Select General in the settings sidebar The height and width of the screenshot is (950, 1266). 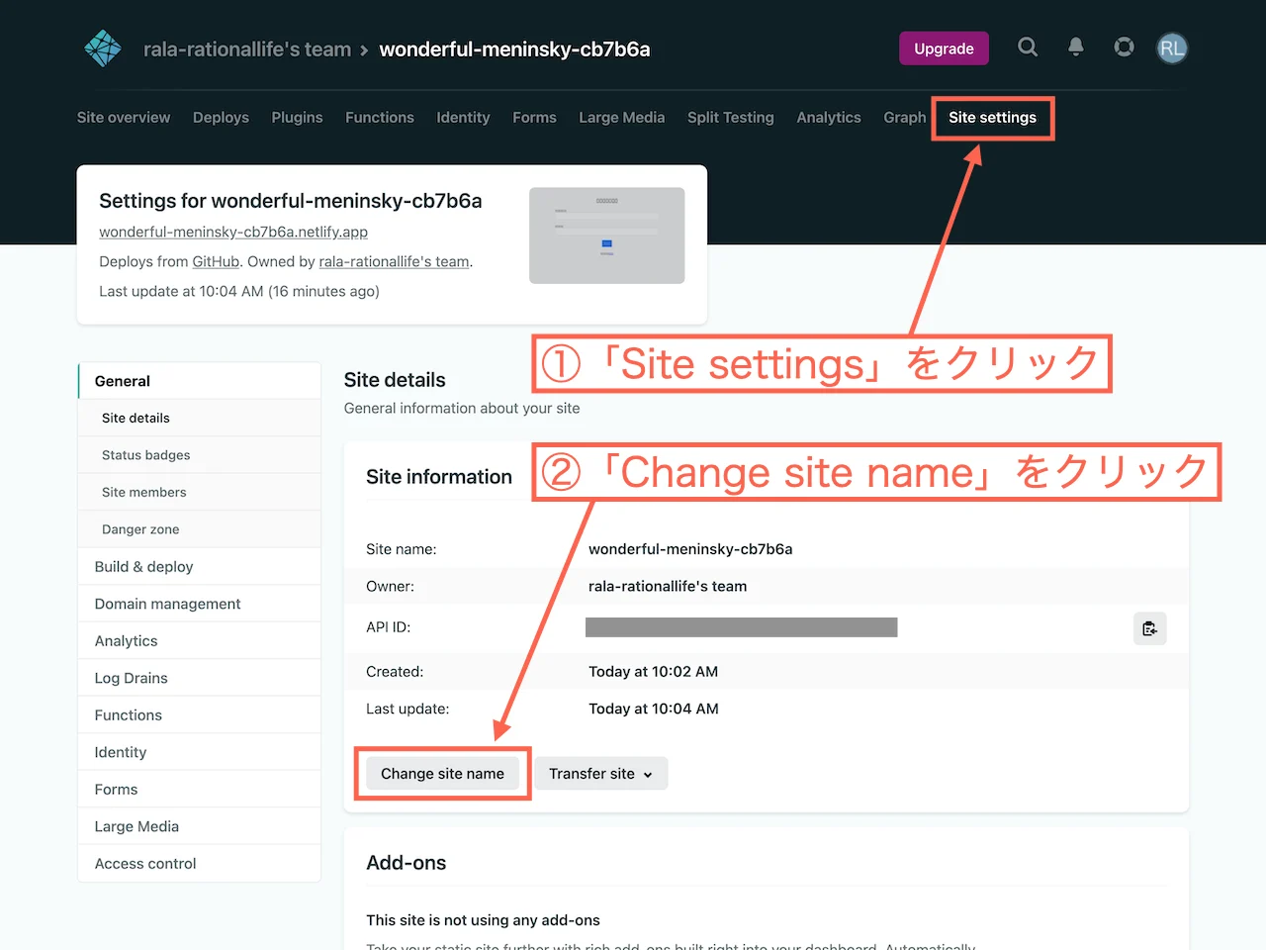point(200,381)
